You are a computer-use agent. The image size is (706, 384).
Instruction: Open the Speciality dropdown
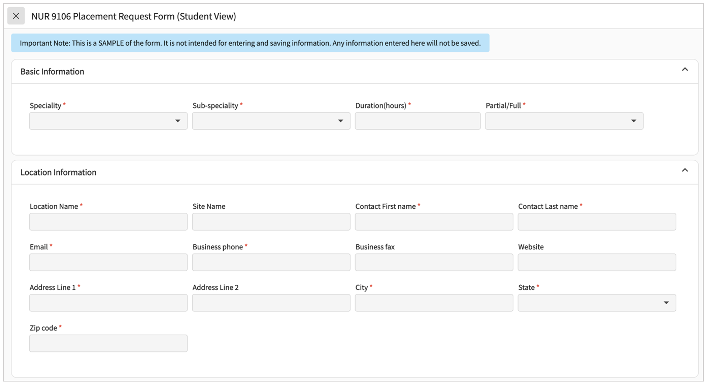click(x=108, y=121)
